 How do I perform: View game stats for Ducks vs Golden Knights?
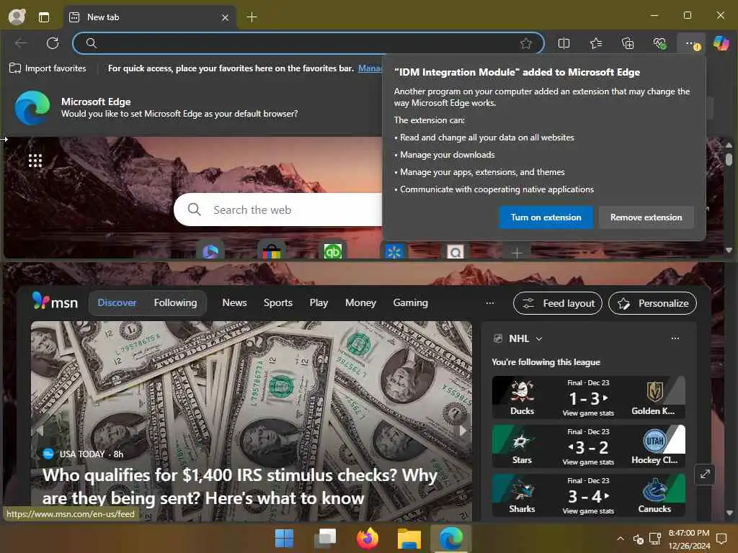pos(588,413)
